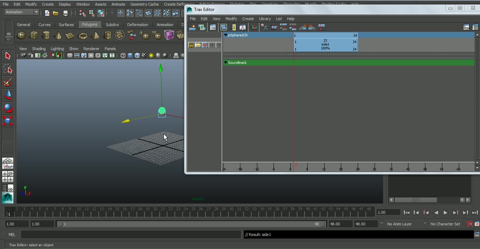Click the Open Scene folder icon
Screen dimensions: 480x249
pos(56,13)
